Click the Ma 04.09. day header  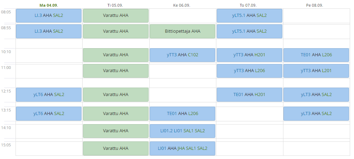coord(49,5)
